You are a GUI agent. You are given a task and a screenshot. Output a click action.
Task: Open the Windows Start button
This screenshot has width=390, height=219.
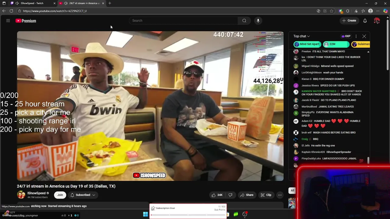pyautogui.click(x=145, y=214)
